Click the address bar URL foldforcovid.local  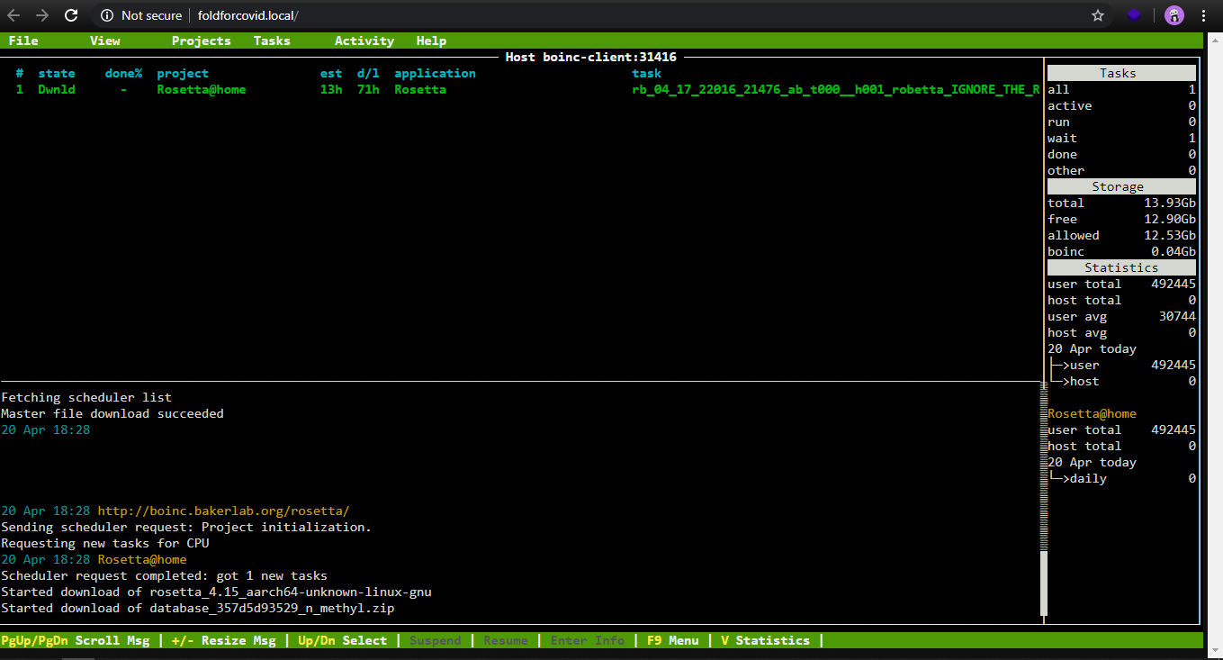pyautogui.click(x=248, y=15)
